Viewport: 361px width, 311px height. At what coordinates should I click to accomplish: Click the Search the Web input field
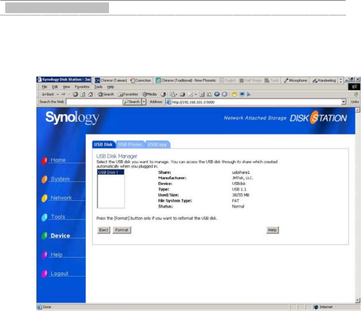click(94, 102)
